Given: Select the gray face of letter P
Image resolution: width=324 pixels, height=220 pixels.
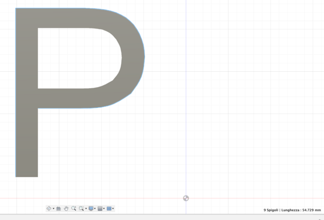Looking at the screenshot, I should pos(27,124).
